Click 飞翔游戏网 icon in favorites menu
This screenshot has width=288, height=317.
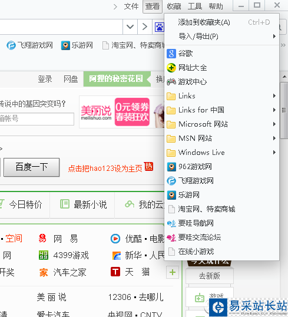click(x=171, y=181)
